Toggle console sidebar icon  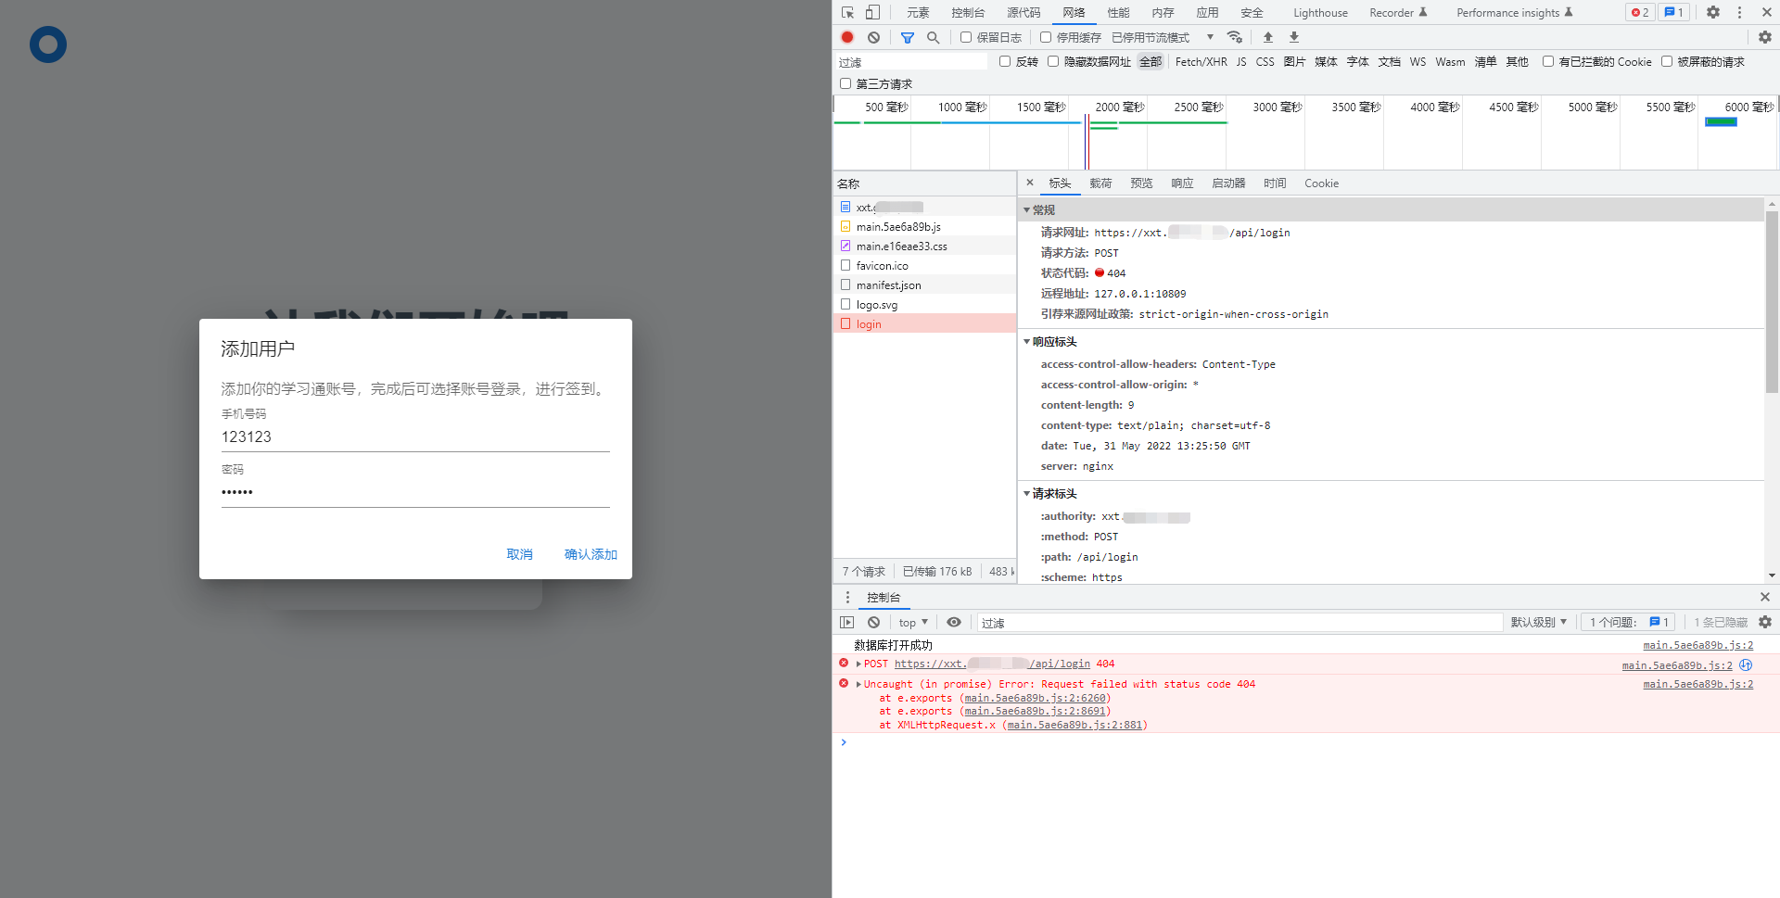coord(847,623)
